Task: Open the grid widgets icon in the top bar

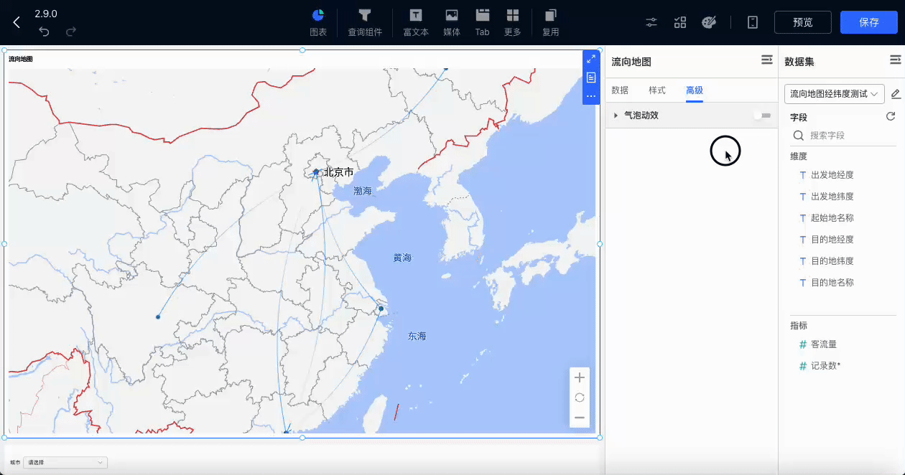Action: tap(680, 22)
